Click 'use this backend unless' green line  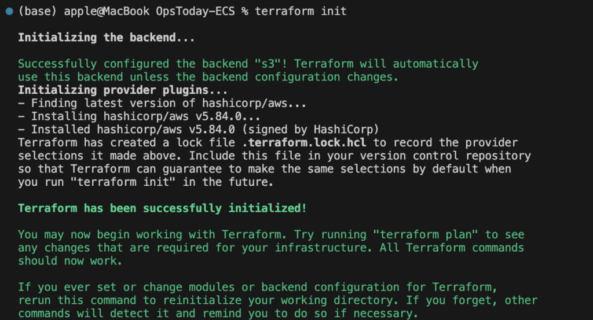click(x=208, y=77)
